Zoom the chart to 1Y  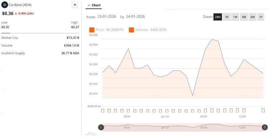pos(261,17)
